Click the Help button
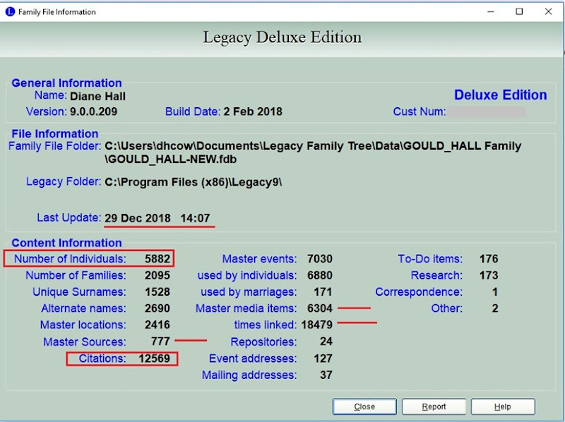The width and height of the screenshot is (565, 422). [x=503, y=406]
